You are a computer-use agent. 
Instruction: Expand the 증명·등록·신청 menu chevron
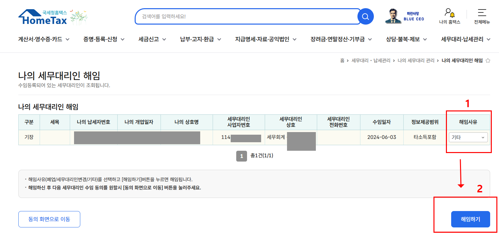123,39
